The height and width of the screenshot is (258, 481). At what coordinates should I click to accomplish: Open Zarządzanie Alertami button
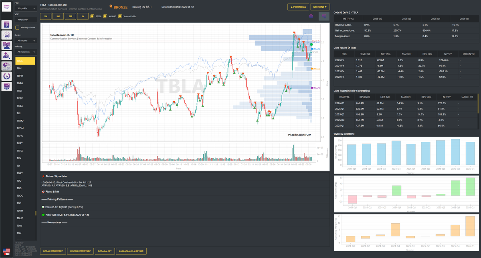(131, 251)
